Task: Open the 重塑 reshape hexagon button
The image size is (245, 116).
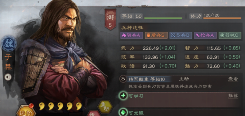Action: (105, 107)
